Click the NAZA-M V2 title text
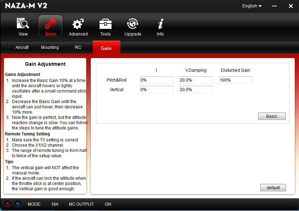The image size is (299, 211). coord(26,6)
